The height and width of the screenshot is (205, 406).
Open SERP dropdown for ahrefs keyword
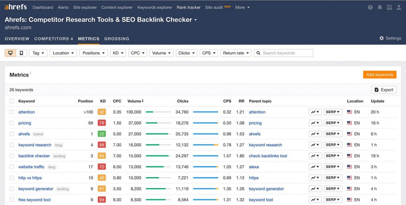333,134
